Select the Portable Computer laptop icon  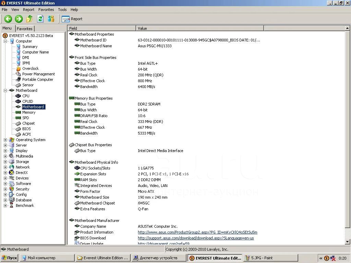coord(19,79)
